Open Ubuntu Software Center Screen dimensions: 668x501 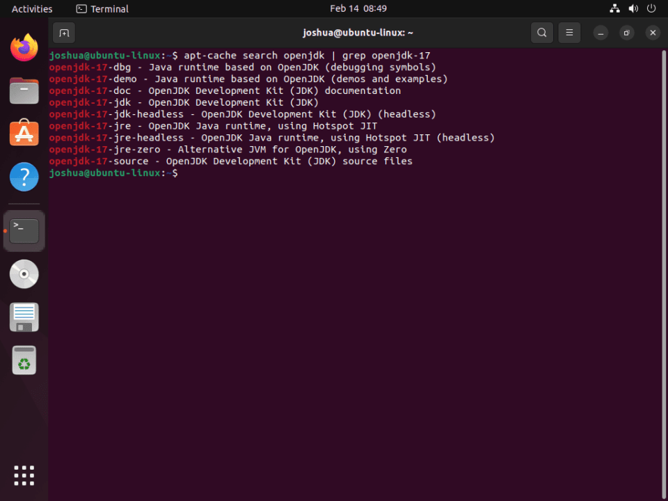[24, 134]
